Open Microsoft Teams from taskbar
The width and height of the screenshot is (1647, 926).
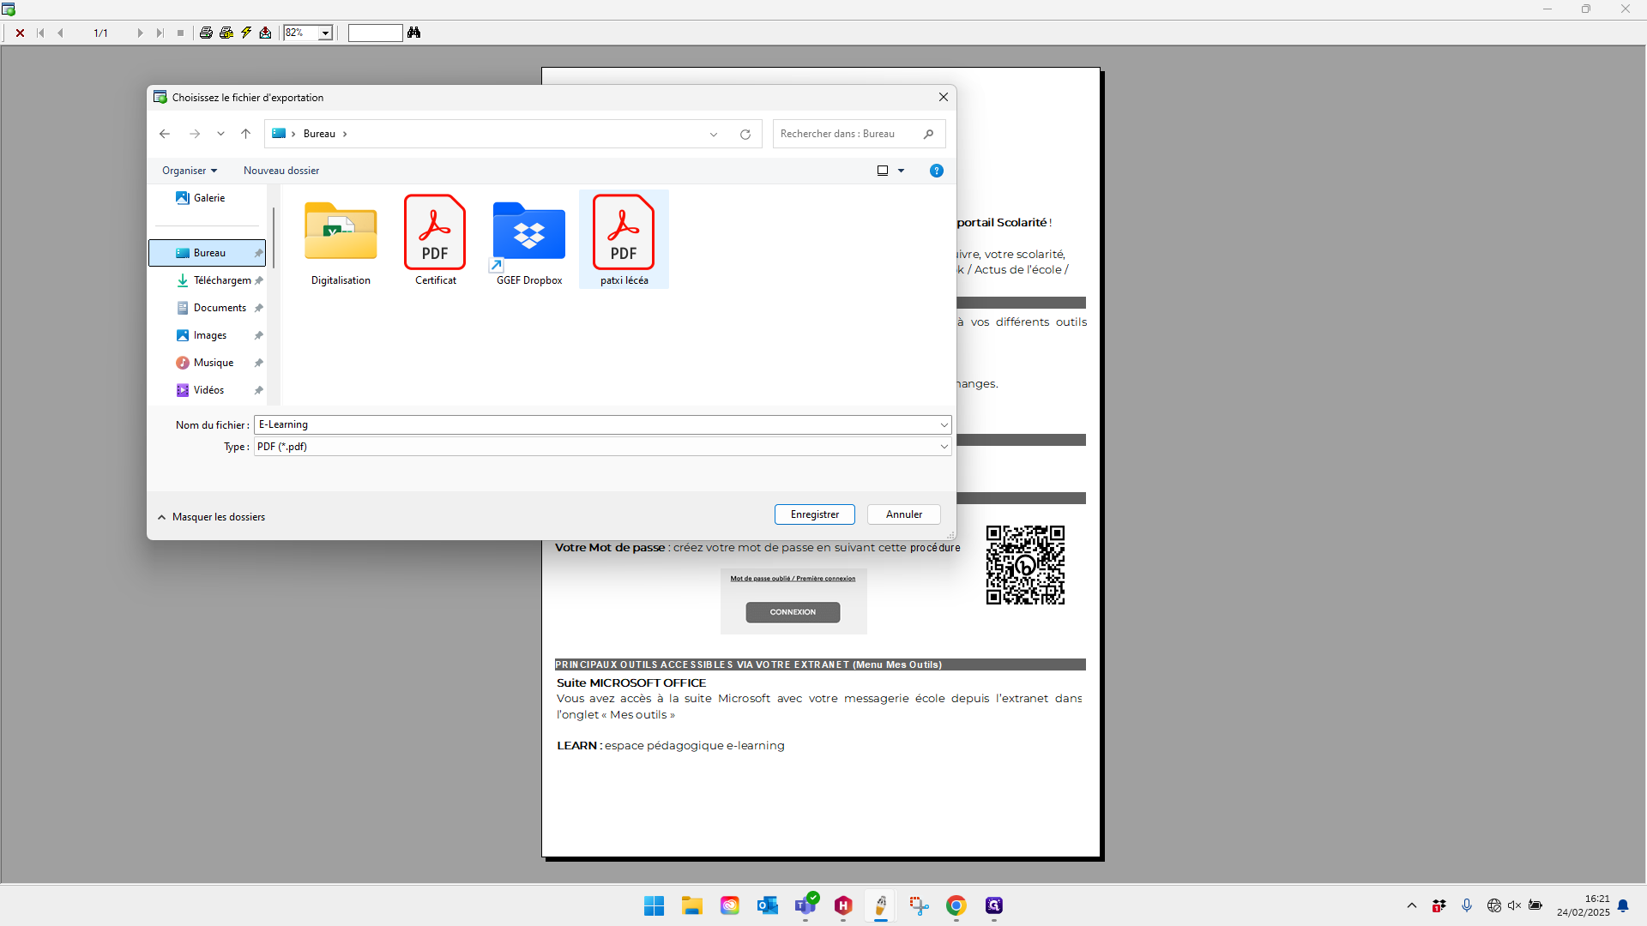pyautogui.click(x=805, y=905)
